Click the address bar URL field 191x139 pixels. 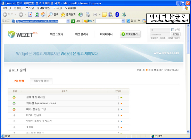[41, 21]
